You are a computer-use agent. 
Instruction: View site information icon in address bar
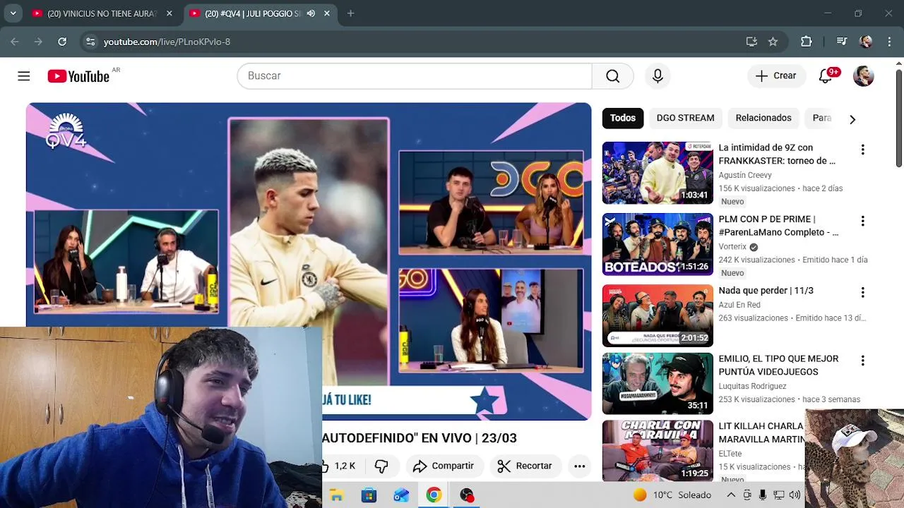click(90, 42)
